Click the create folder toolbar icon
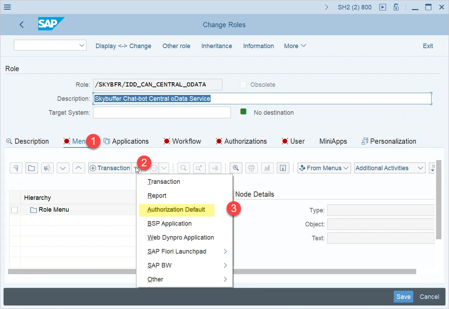 click(x=31, y=168)
